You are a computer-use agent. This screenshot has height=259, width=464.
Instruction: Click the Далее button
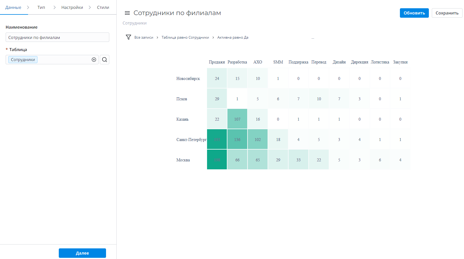pyautogui.click(x=82, y=253)
